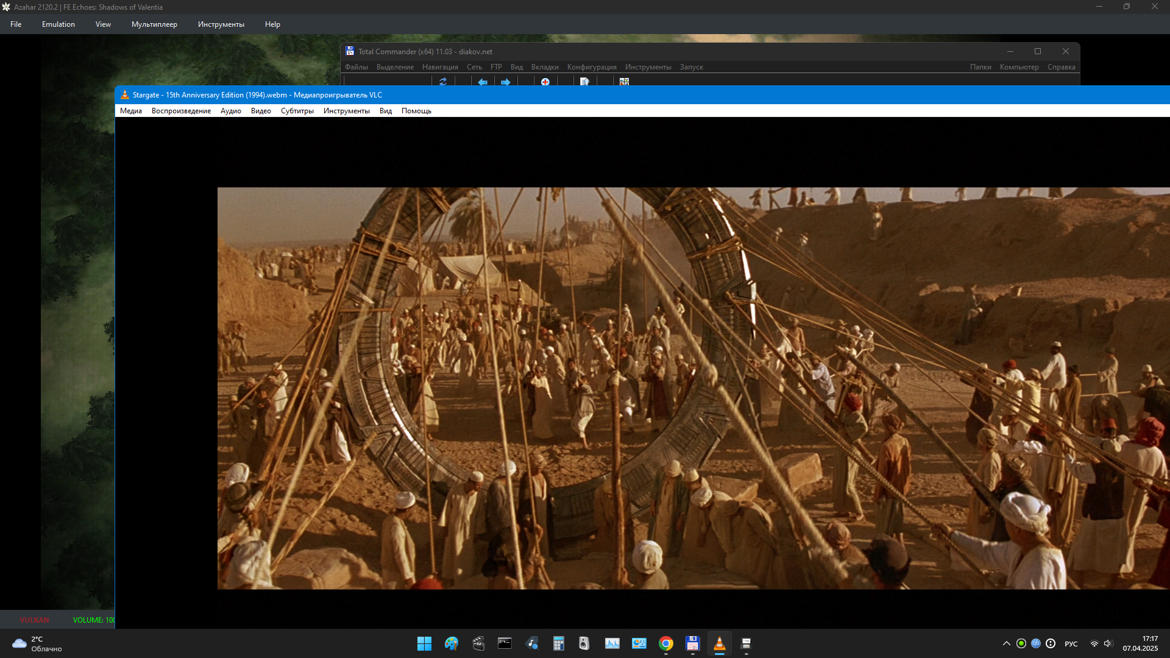1170x658 pixels.
Task: Open the music tag search app in taskbar
Action: (x=531, y=643)
